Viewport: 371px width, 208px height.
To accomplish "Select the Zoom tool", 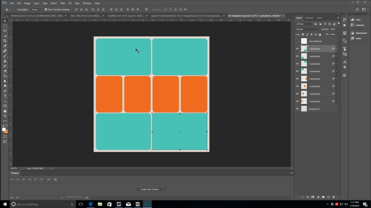I will [5, 116].
